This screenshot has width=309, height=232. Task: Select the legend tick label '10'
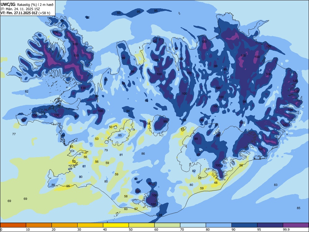tap(28, 230)
